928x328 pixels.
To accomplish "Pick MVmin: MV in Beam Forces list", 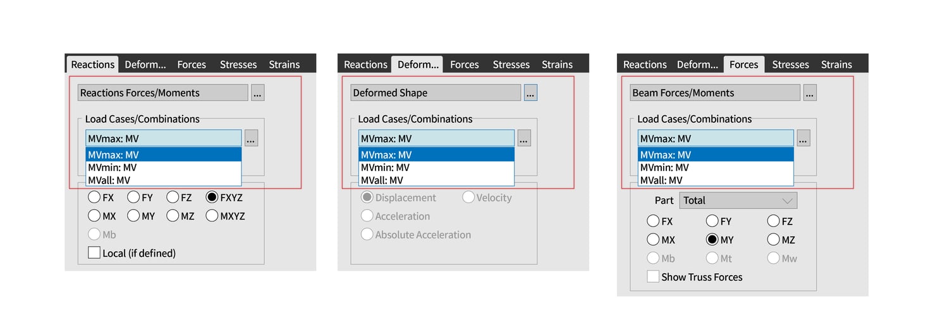I will click(716, 168).
